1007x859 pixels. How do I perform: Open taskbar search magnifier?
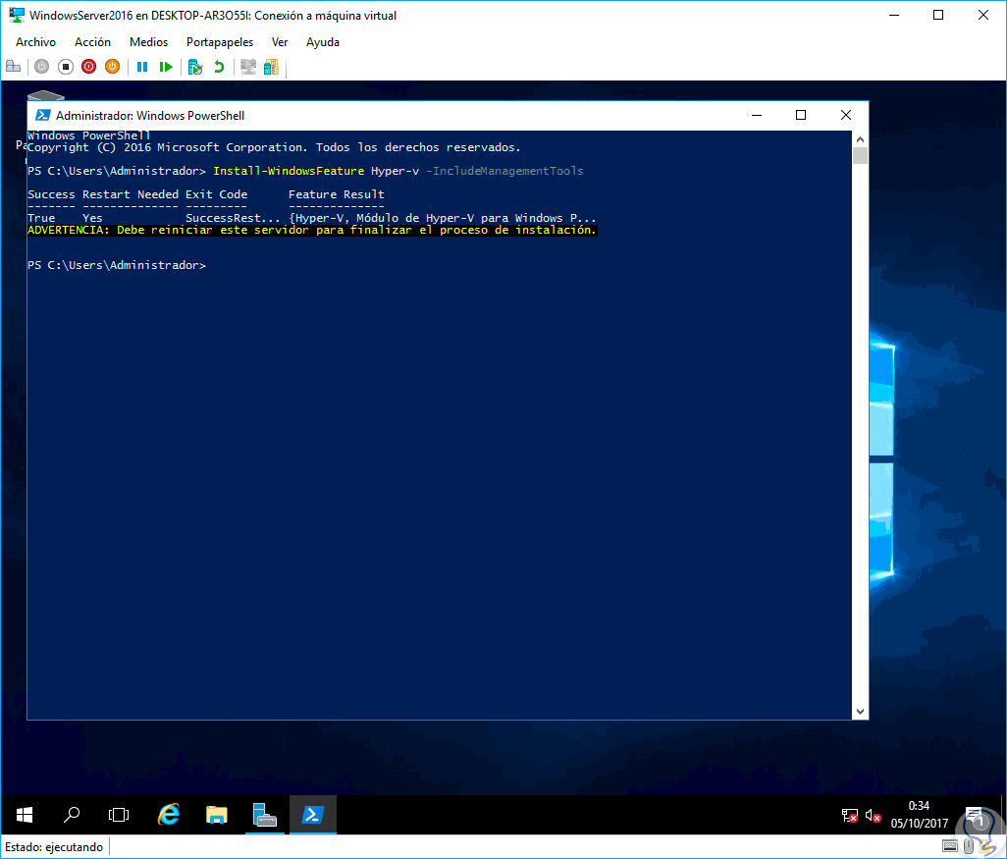tap(72, 815)
